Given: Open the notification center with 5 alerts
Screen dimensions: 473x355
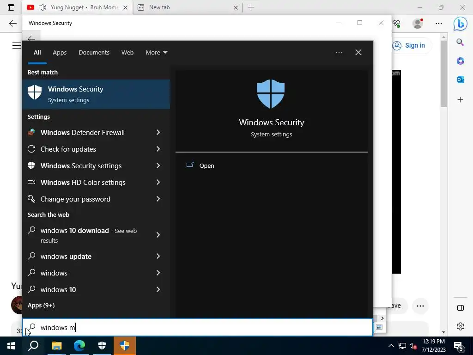Looking at the screenshot, I should pos(459,346).
